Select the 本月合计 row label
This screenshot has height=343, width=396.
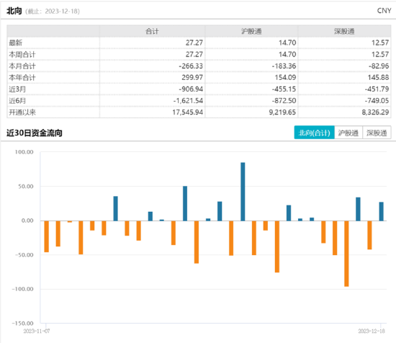tap(22, 66)
